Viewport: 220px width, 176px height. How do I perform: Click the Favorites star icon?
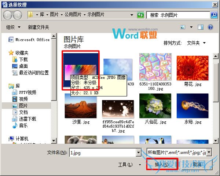coord(11,53)
